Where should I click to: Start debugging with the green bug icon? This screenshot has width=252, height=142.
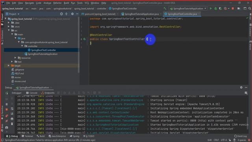point(215,8)
